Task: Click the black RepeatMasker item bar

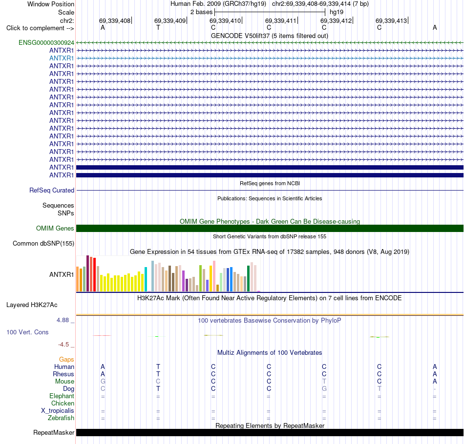Action: tap(270, 432)
